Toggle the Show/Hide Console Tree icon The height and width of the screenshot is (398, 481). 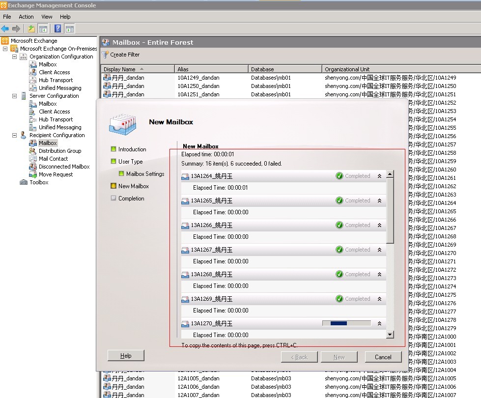[43, 29]
